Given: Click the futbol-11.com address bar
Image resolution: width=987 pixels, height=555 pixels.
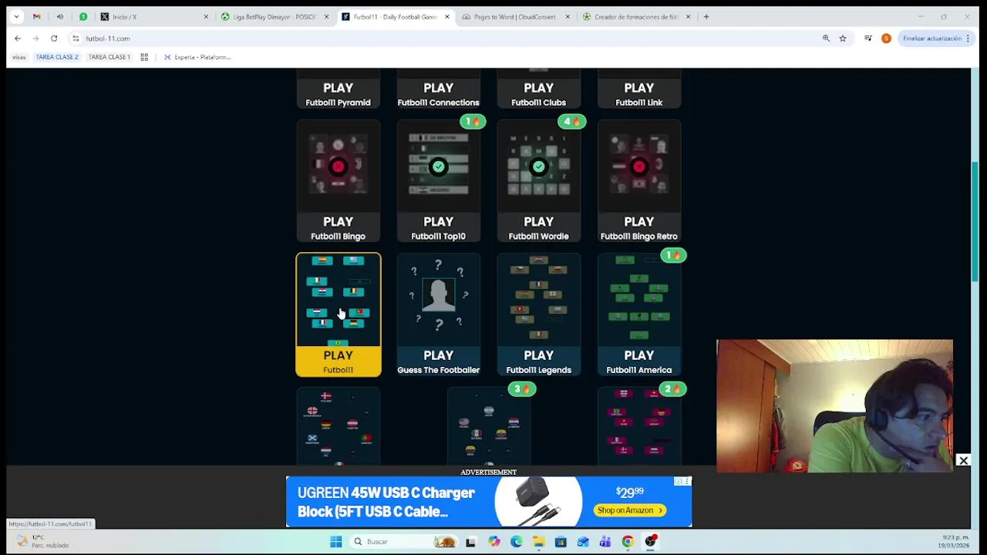Looking at the screenshot, I should 447,38.
